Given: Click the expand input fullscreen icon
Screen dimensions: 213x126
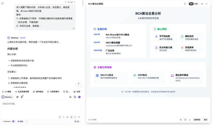Looking at the screenshot, I should [75, 117].
